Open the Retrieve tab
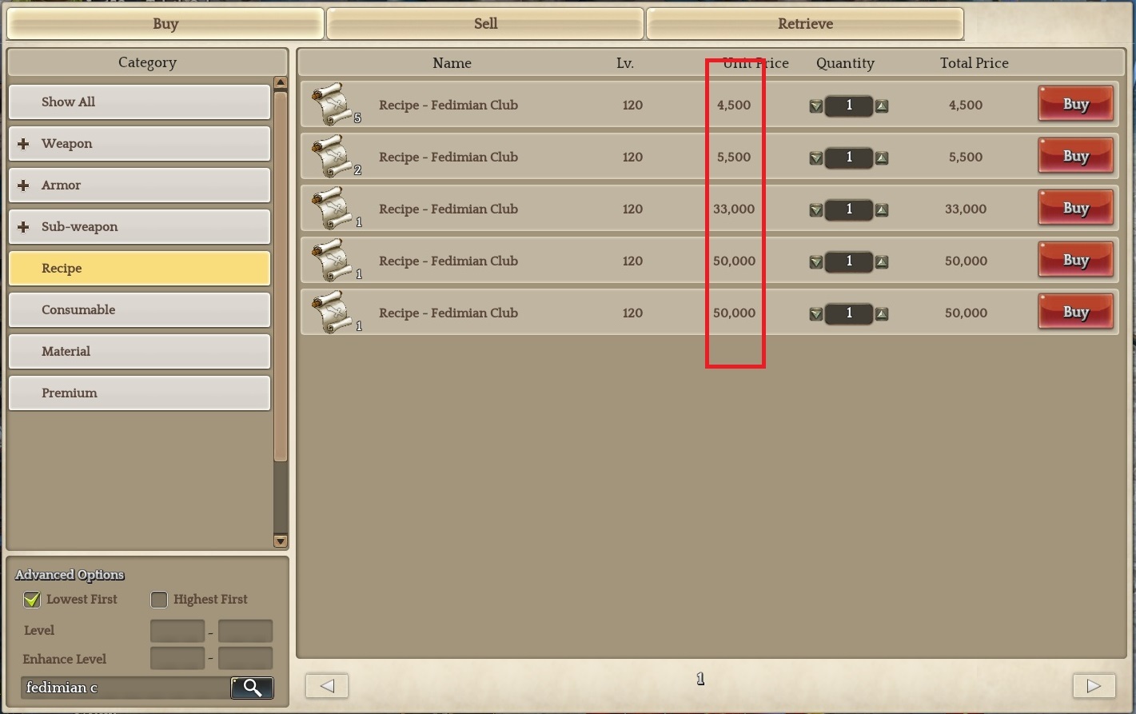 805,23
